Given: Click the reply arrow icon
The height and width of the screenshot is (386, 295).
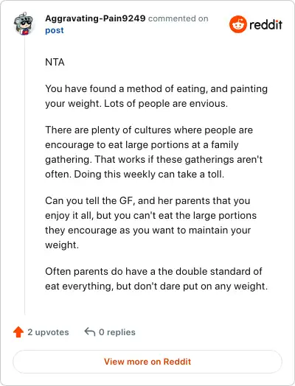Looking at the screenshot, I should 90,331.
